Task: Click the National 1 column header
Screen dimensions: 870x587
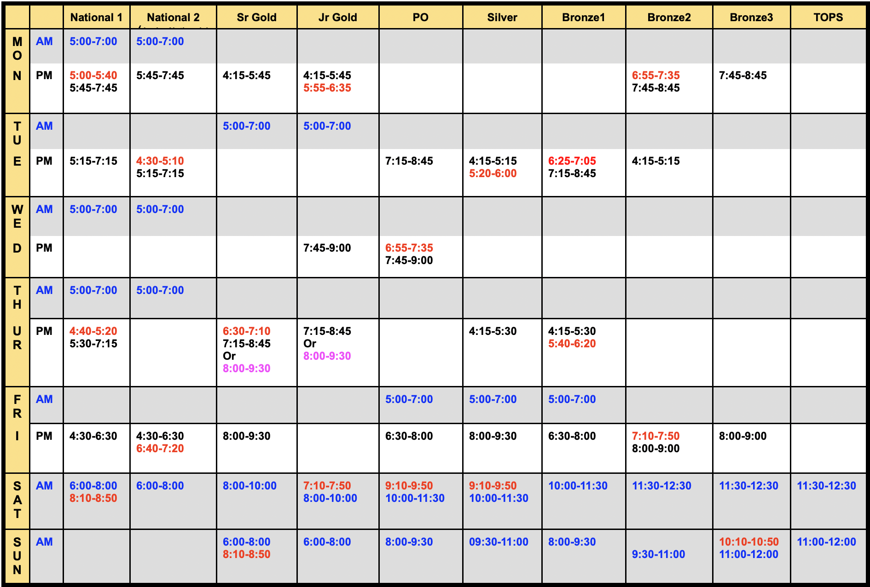Action: tap(96, 17)
